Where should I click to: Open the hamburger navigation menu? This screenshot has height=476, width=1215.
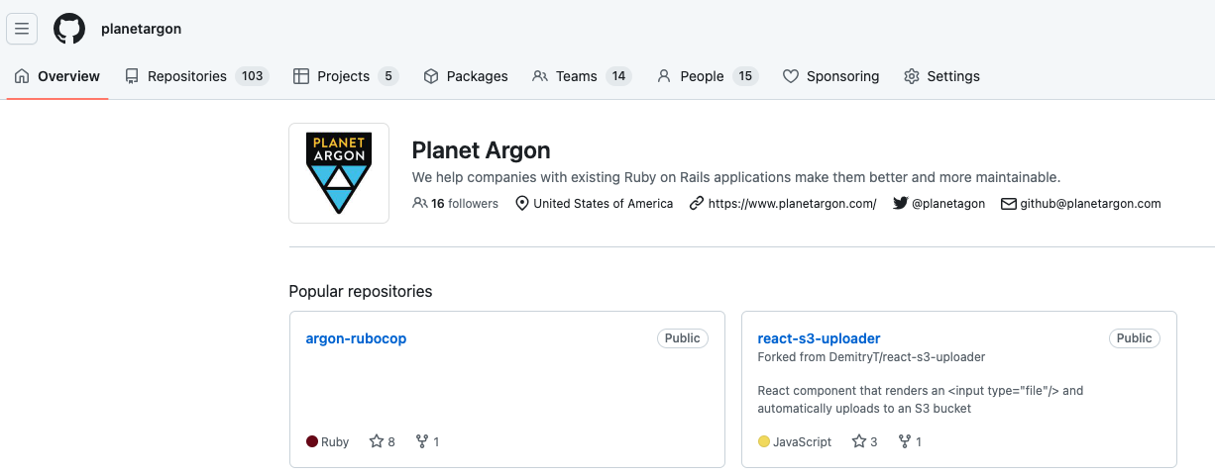click(x=22, y=29)
